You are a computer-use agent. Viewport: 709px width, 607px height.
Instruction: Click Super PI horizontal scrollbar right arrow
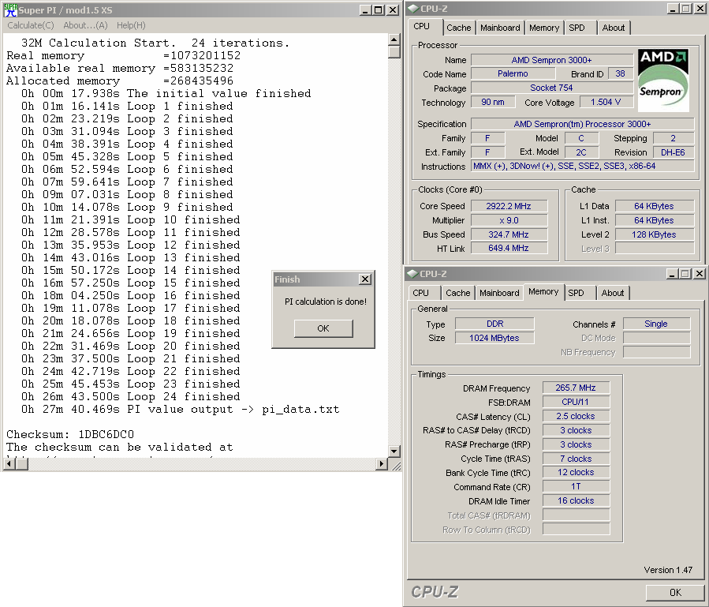point(382,463)
